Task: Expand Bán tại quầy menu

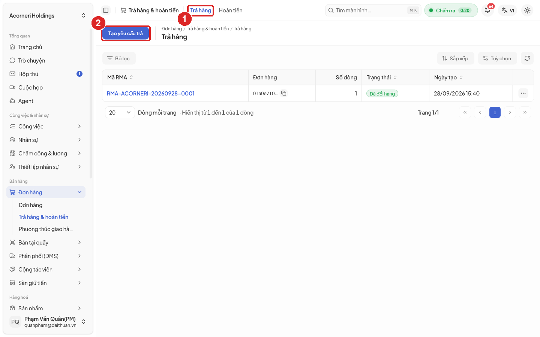Action: coord(46,243)
